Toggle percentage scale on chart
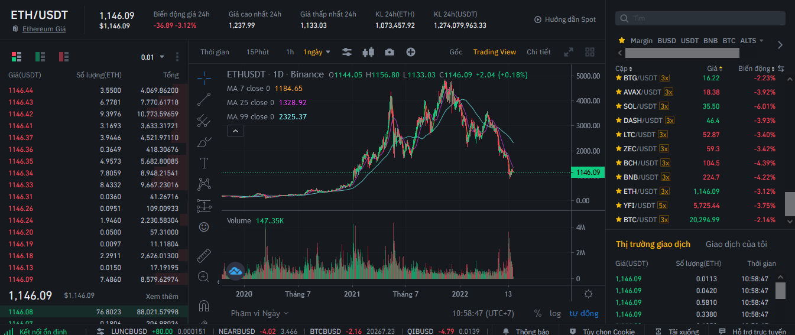The width and height of the screenshot is (795, 335). 538,313
